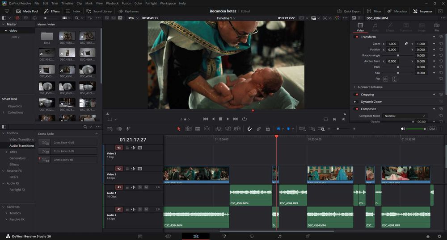Select Video Transitions in Toolbox
The height and width of the screenshot is (240, 447).
(x=21, y=139)
